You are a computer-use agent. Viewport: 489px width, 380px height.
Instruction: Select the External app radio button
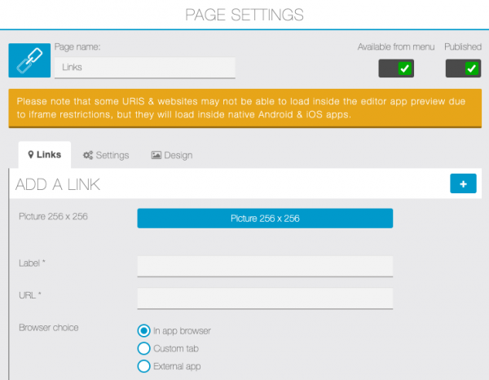(x=144, y=366)
